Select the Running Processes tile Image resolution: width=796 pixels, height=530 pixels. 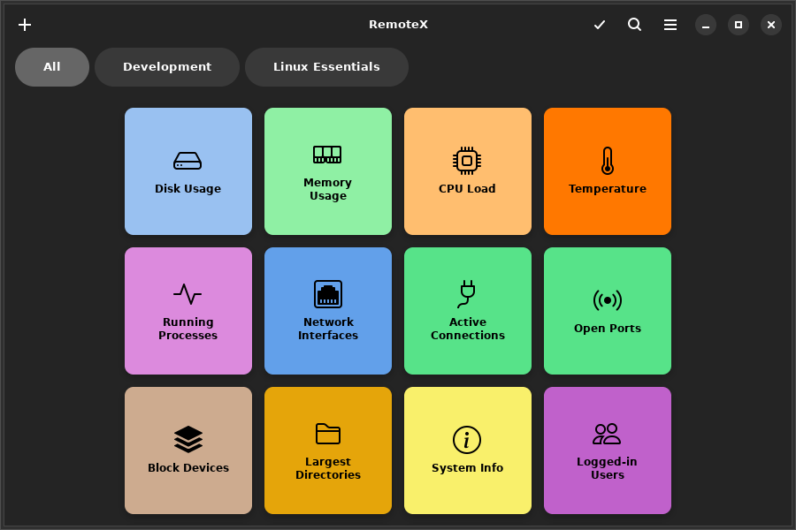[188, 311]
